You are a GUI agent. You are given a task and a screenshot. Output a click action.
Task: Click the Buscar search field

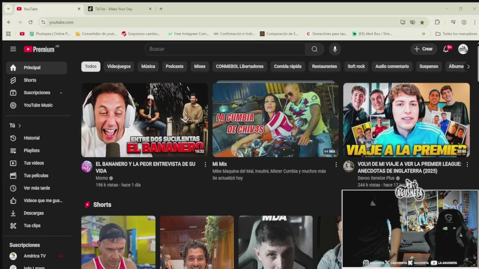click(225, 49)
